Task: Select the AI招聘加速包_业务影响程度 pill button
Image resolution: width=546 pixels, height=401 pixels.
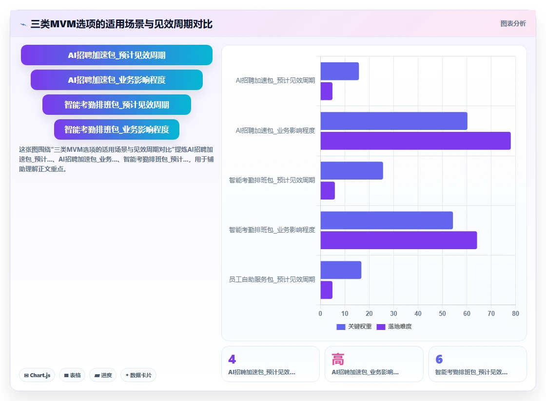Action: (117, 80)
